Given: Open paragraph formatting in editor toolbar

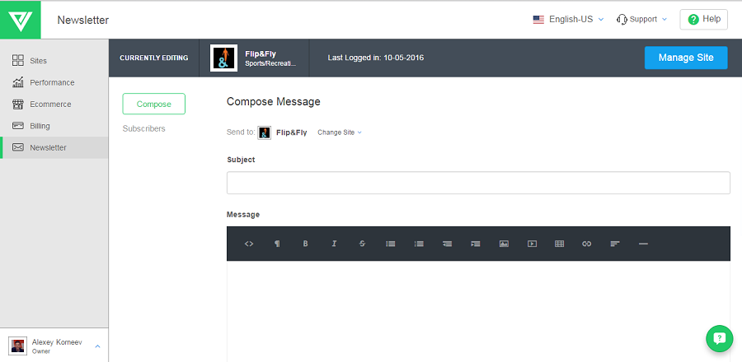Looking at the screenshot, I should (x=277, y=244).
